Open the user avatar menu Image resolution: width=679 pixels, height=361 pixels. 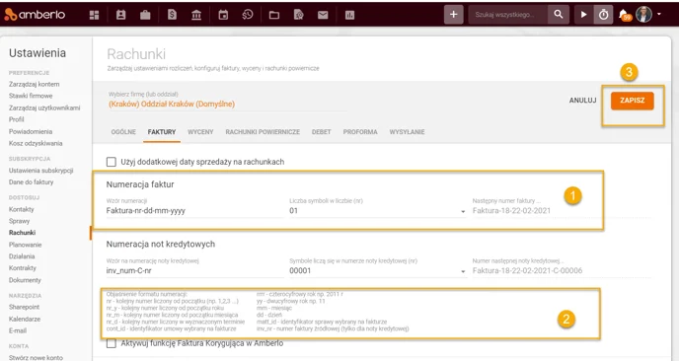click(643, 14)
